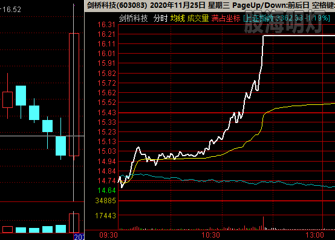Image resolution: width=335 pixels, height=240 pixels.
Task: Select the 09:30 time axis marker
Action: pos(108,235)
